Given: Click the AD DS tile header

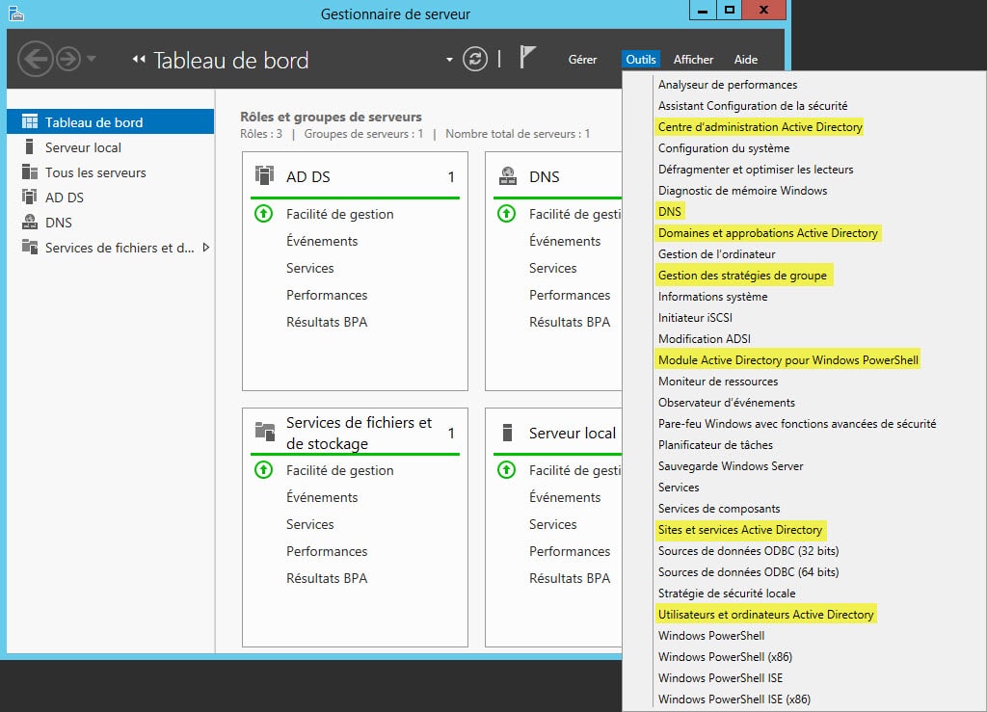Looking at the screenshot, I should pyautogui.click(x=355, y=176).
